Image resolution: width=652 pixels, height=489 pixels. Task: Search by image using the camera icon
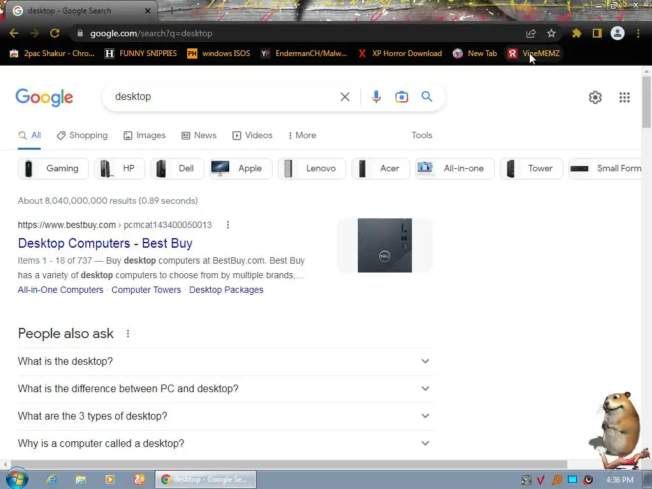point(401,97)
